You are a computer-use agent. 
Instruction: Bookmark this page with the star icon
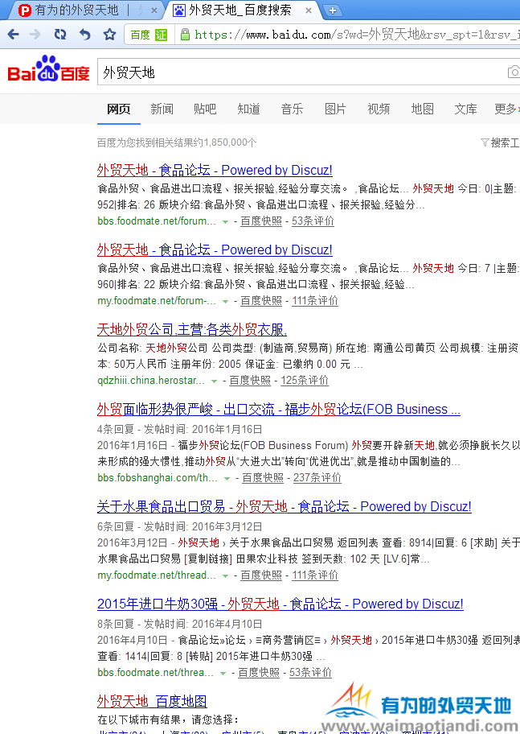(110, 35)
